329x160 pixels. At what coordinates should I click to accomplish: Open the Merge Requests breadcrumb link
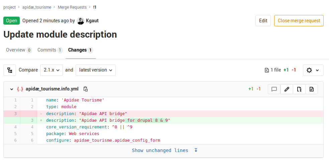72,7
